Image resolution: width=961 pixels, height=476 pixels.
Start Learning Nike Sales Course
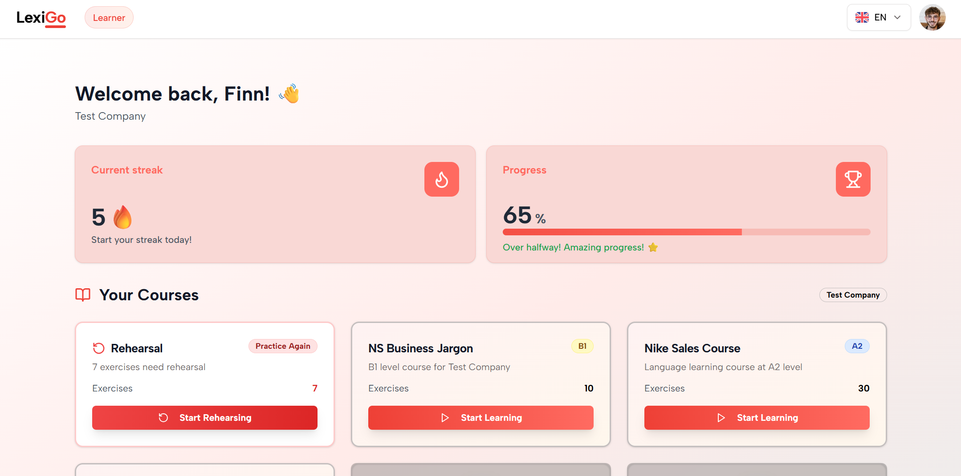(x=757, y=418)
